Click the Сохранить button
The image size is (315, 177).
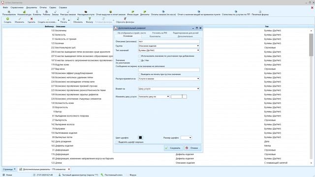pyautogui.click(x=173, y=148)
